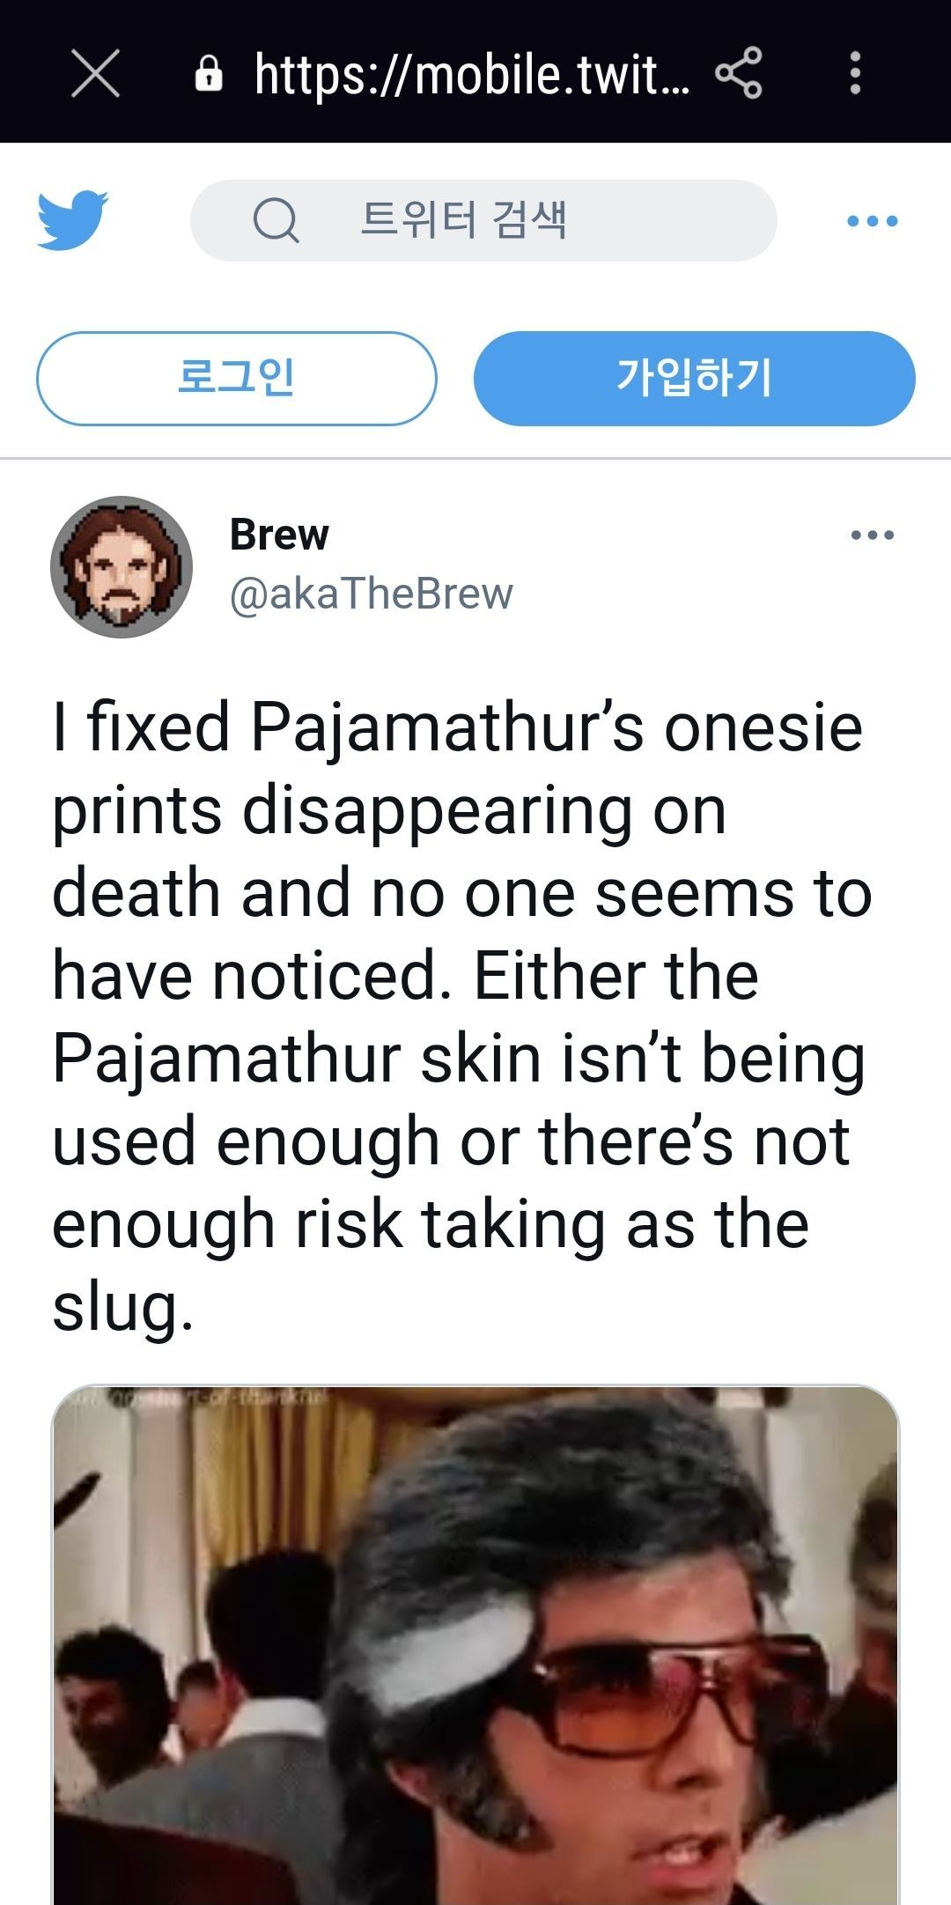Open Twitter's top-right horizontal dots menu
Image resolution: width=951 pixels, height=1905 pixels.
[x=872, y=221]
